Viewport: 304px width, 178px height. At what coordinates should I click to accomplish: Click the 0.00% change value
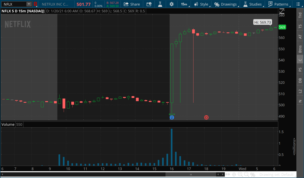click(98, 6)
